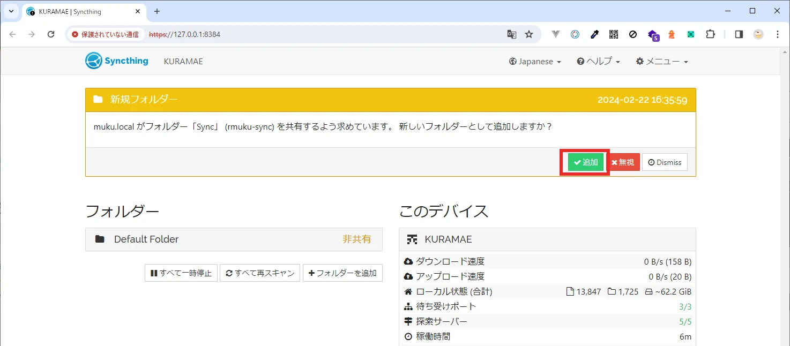Open the tab search dropdown arrow
This screenshot has width=790, height=346.
coord(11,11)
